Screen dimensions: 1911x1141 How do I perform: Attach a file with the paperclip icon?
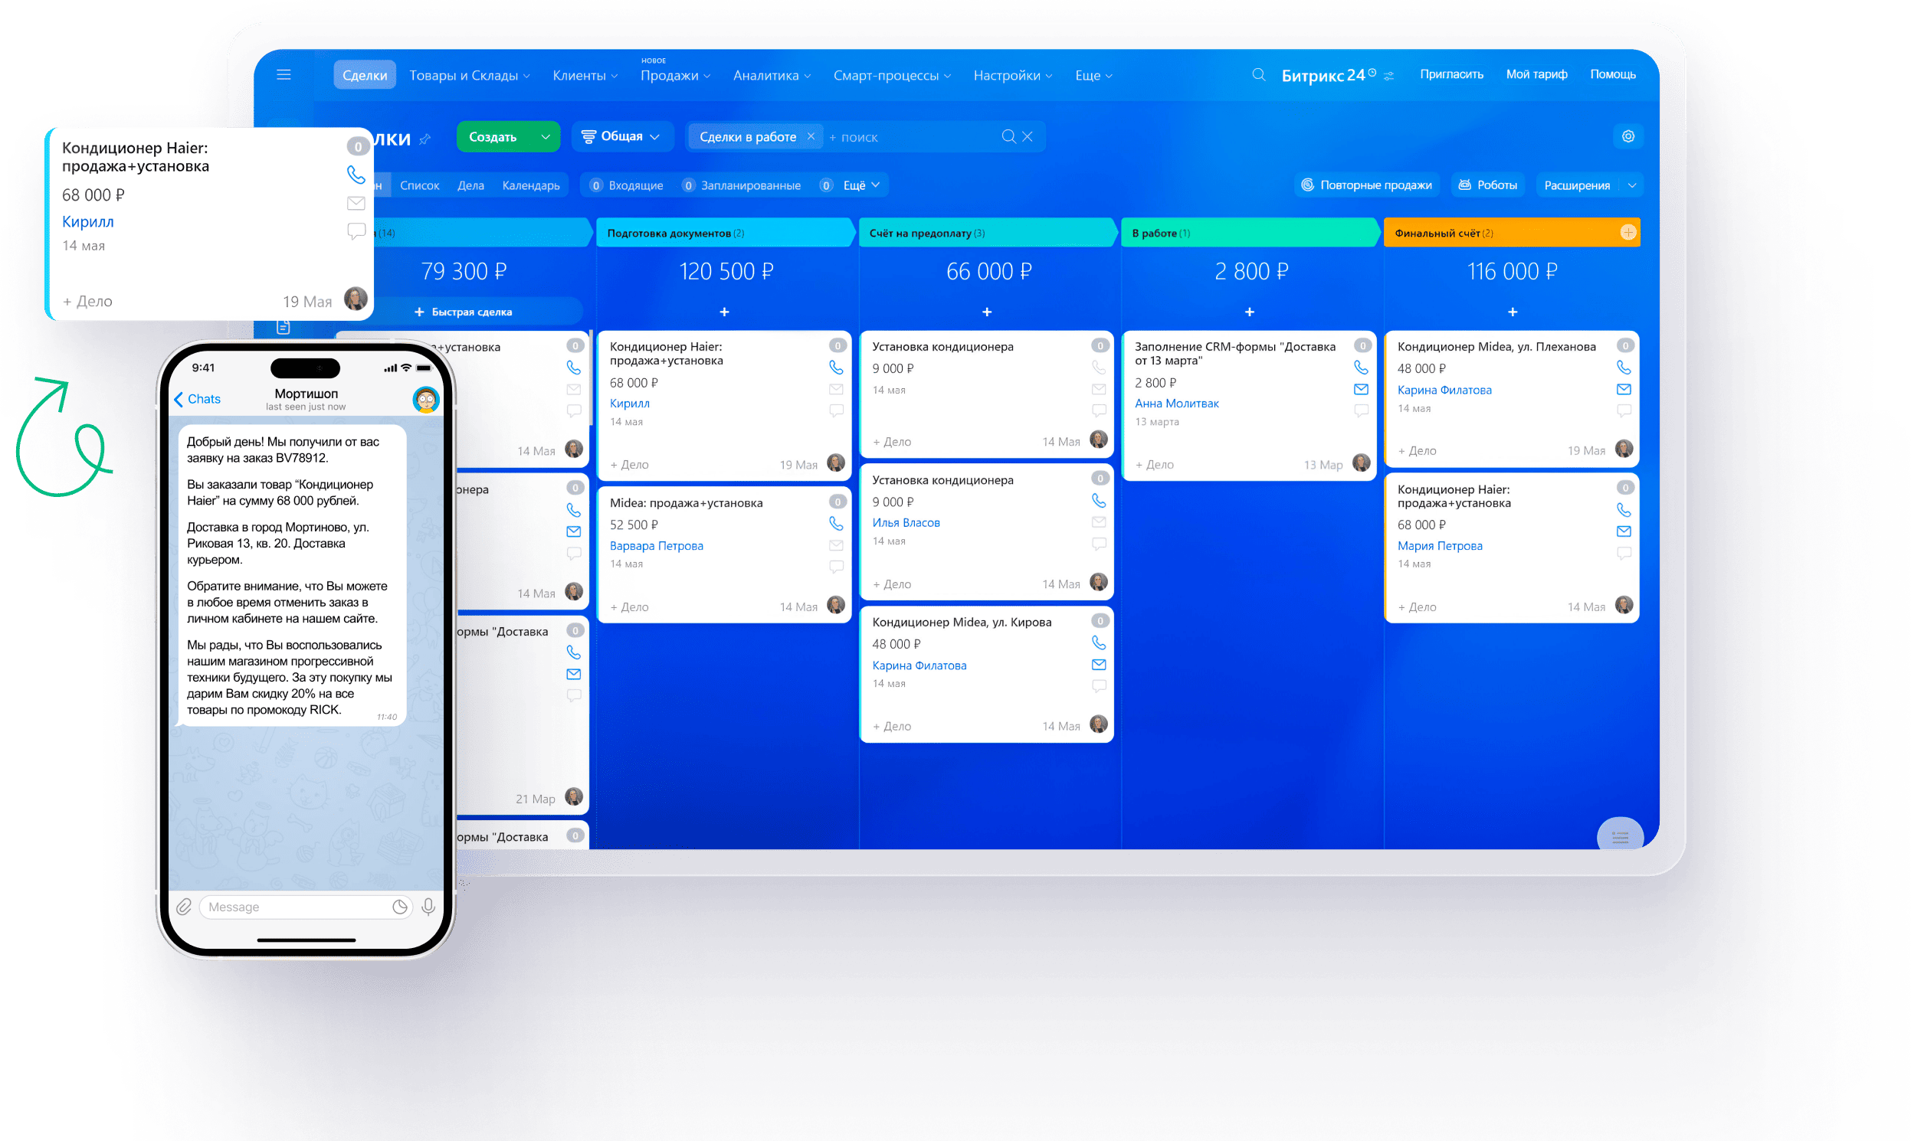[183, 907]
